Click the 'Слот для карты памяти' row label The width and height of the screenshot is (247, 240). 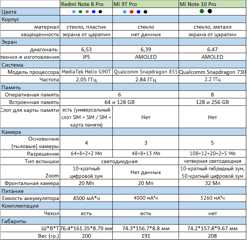30,117
